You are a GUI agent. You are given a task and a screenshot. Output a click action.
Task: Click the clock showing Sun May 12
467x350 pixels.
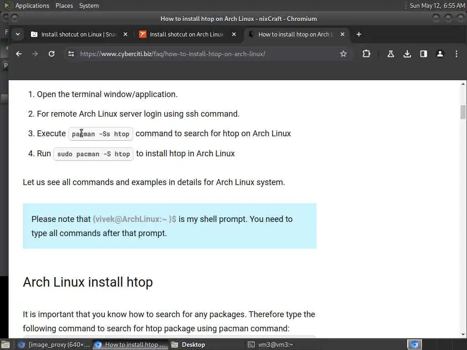click(x=437, y=5)
